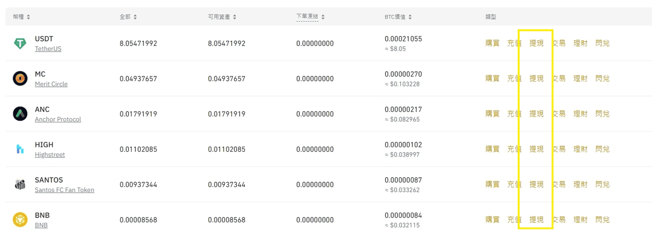Click the BNB coin icon
The image size is (652, 237).
click(20, 220)
